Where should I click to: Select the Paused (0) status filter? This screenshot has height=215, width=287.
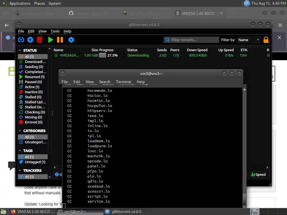coord(33,82)
